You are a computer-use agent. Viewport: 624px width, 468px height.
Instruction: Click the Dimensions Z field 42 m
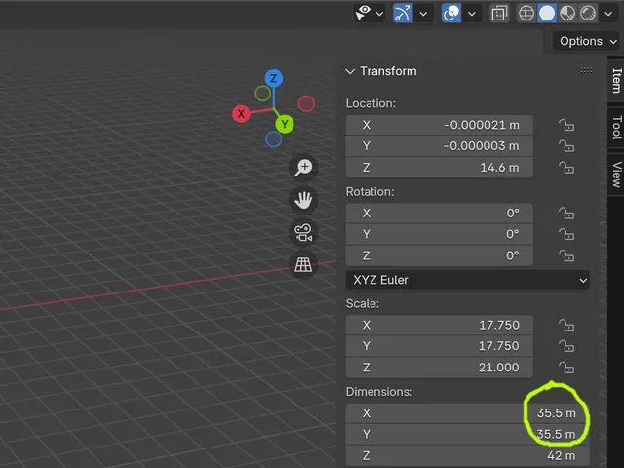coord(468,455)
